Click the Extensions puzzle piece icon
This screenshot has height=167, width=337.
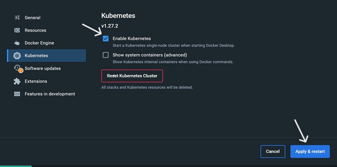tap(17, 81)
